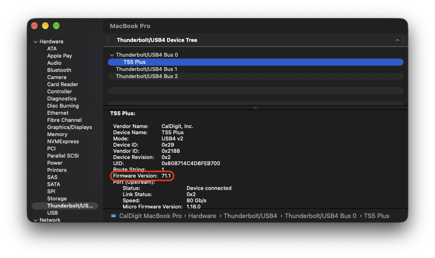Select the TS5 Plus device row
435x258 pixels.
point(256,62)
